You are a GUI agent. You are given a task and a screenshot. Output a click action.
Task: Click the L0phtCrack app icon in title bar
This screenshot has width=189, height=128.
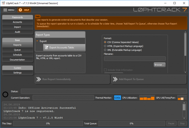pos(3,3)
